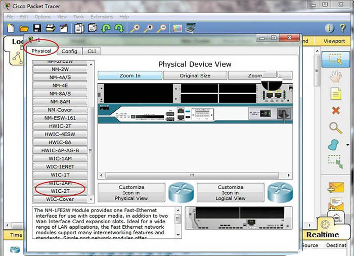The height and width of the screenshot is (256, 354).
Task: Click the Zoom Reset magnifier icon
Action: pos(148,28)
